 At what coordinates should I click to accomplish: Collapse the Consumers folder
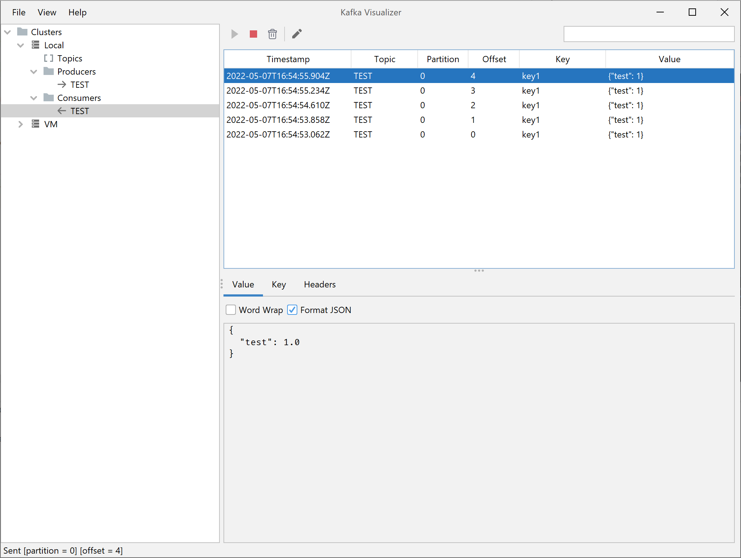tap(34, 98)
